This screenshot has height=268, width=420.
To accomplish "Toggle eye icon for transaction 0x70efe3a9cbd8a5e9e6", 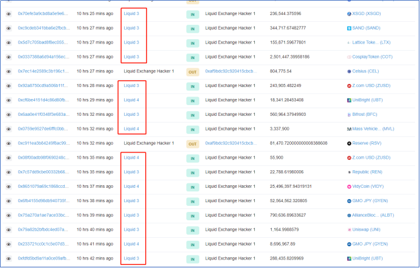I will click(8, 14).
